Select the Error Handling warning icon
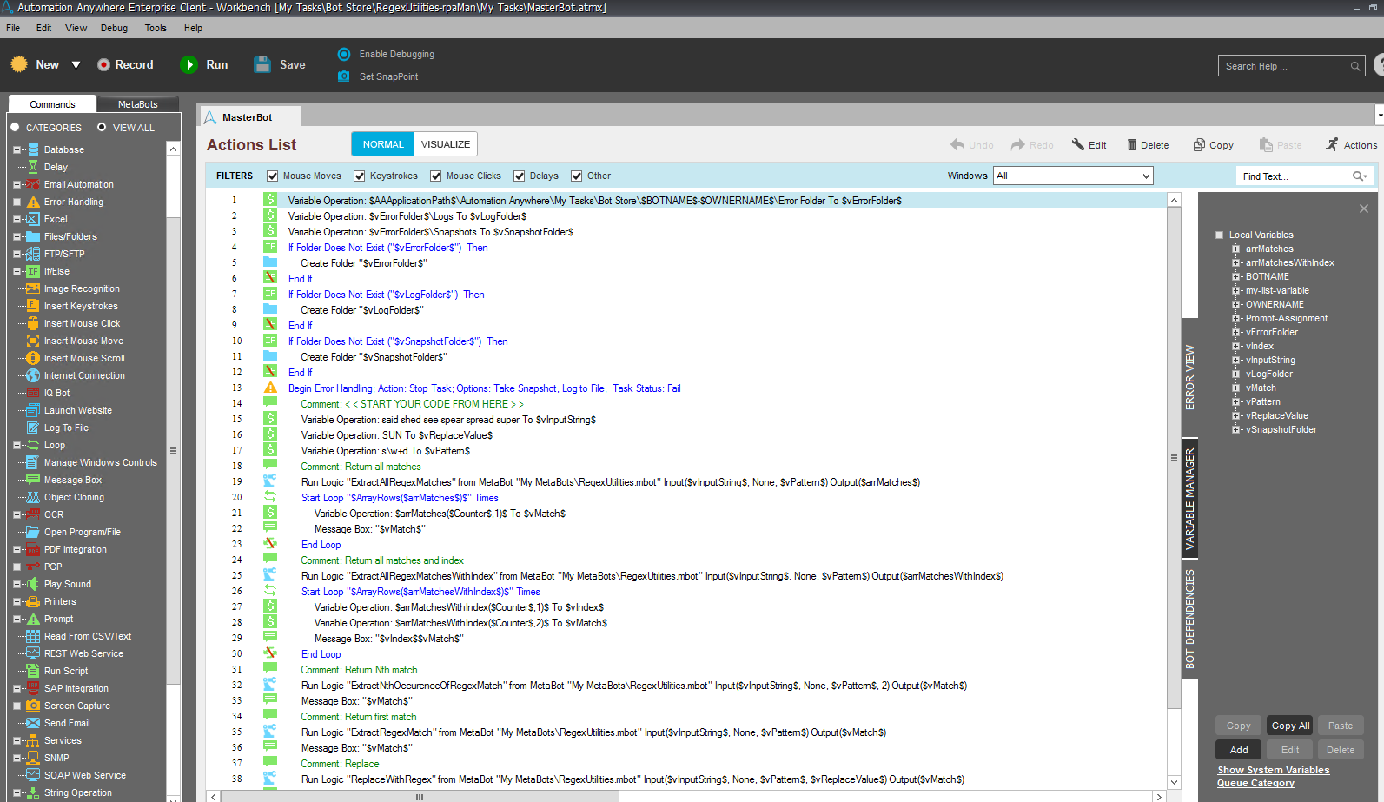 coord(33,202)
